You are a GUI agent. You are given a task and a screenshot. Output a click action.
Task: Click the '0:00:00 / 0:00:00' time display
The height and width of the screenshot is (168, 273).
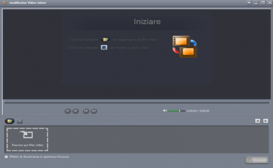pyautogui.click(x=198, y=111)
